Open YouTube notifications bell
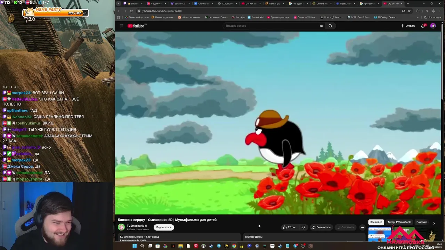Viewport: 445px width, 250px height. coord(423,26)
